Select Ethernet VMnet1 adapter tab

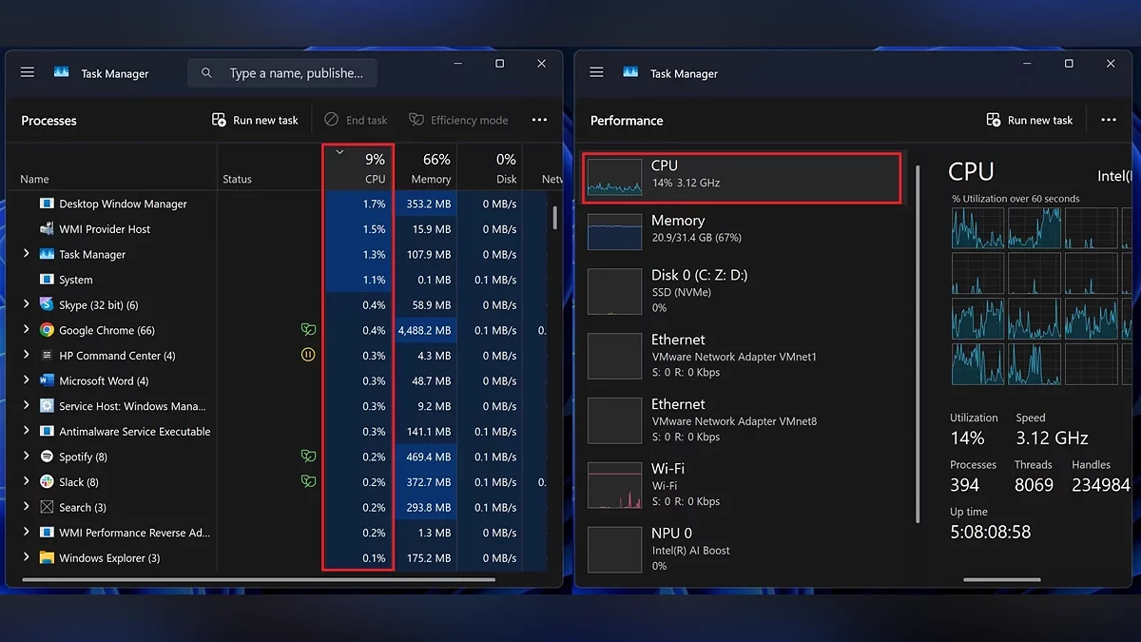(x=742, y=356)
